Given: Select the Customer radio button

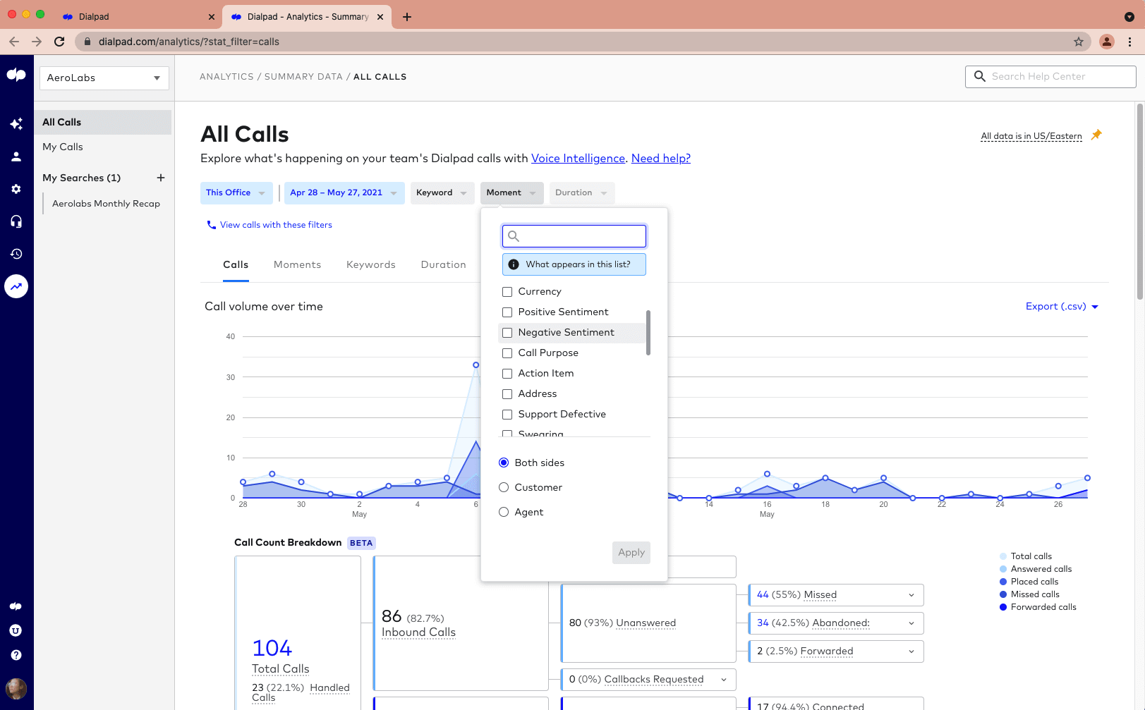Looking at the screenshot, I should click(x=504, y=487).
